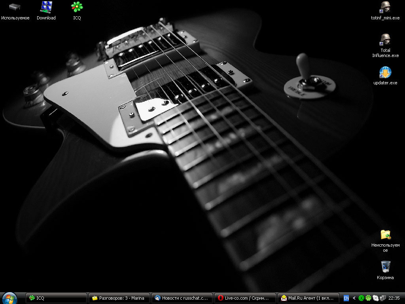
Task: Click the Mail.Ru Agent @ tray icon
Action: point(361,298)
